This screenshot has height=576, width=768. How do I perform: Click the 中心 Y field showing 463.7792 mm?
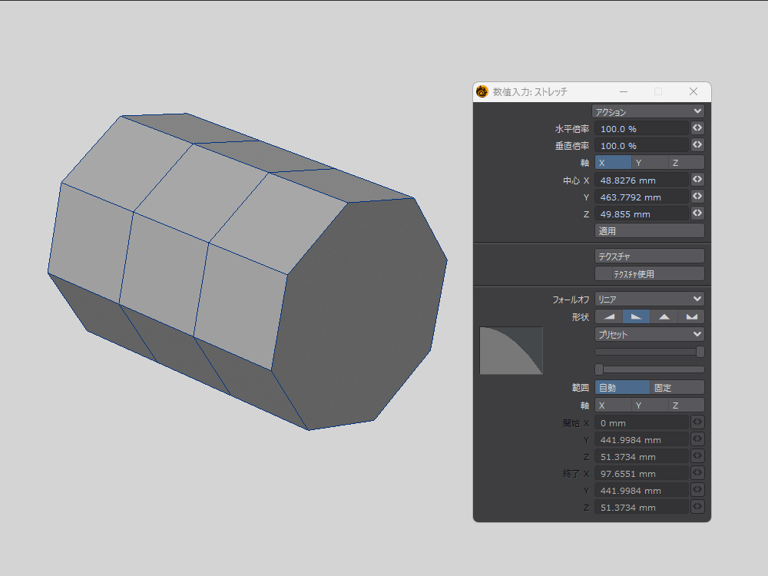coord(641,197)
